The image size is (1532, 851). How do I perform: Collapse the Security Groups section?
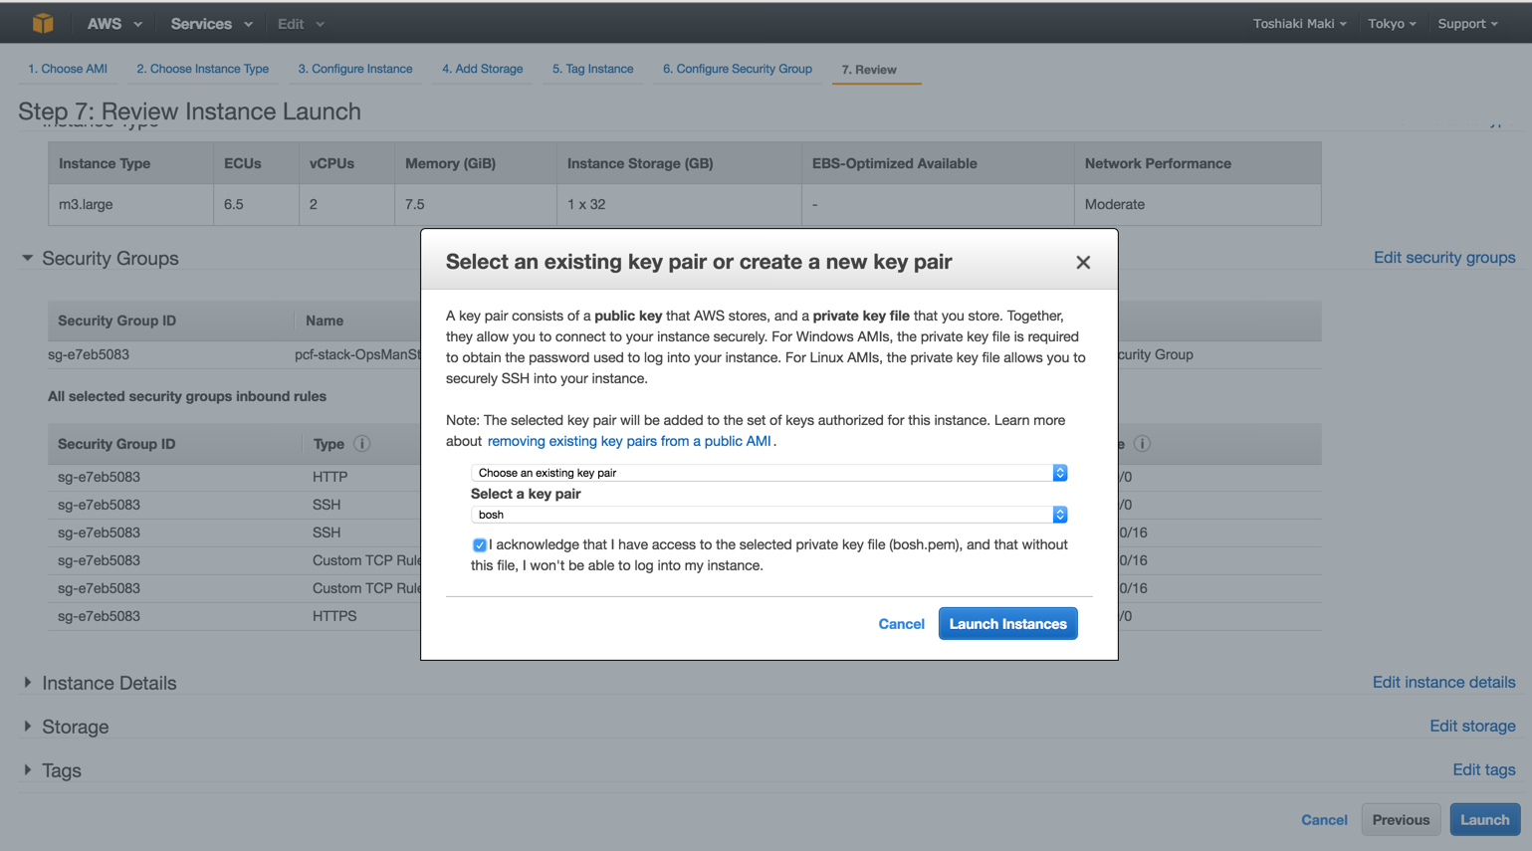pyautogui.click(x=28, y=259)
